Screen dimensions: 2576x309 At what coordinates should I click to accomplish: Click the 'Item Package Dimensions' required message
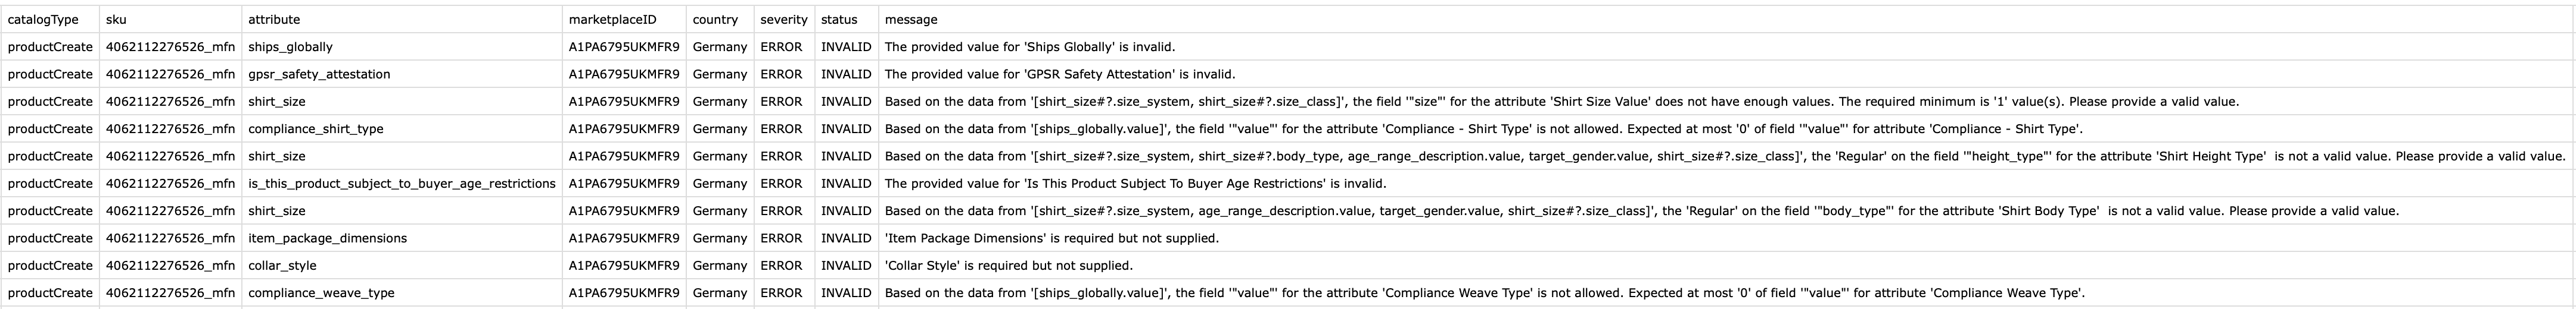click(x=1051, y=239)
